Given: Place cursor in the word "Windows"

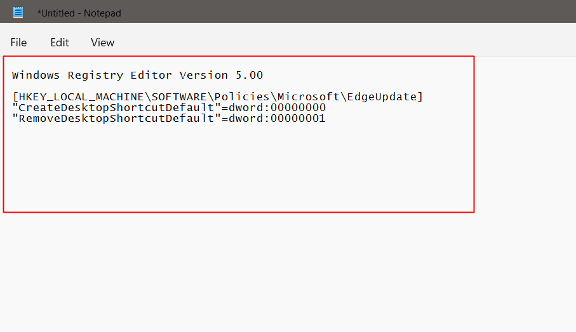Looking at the screenshot, I should (x=36, y=76).
